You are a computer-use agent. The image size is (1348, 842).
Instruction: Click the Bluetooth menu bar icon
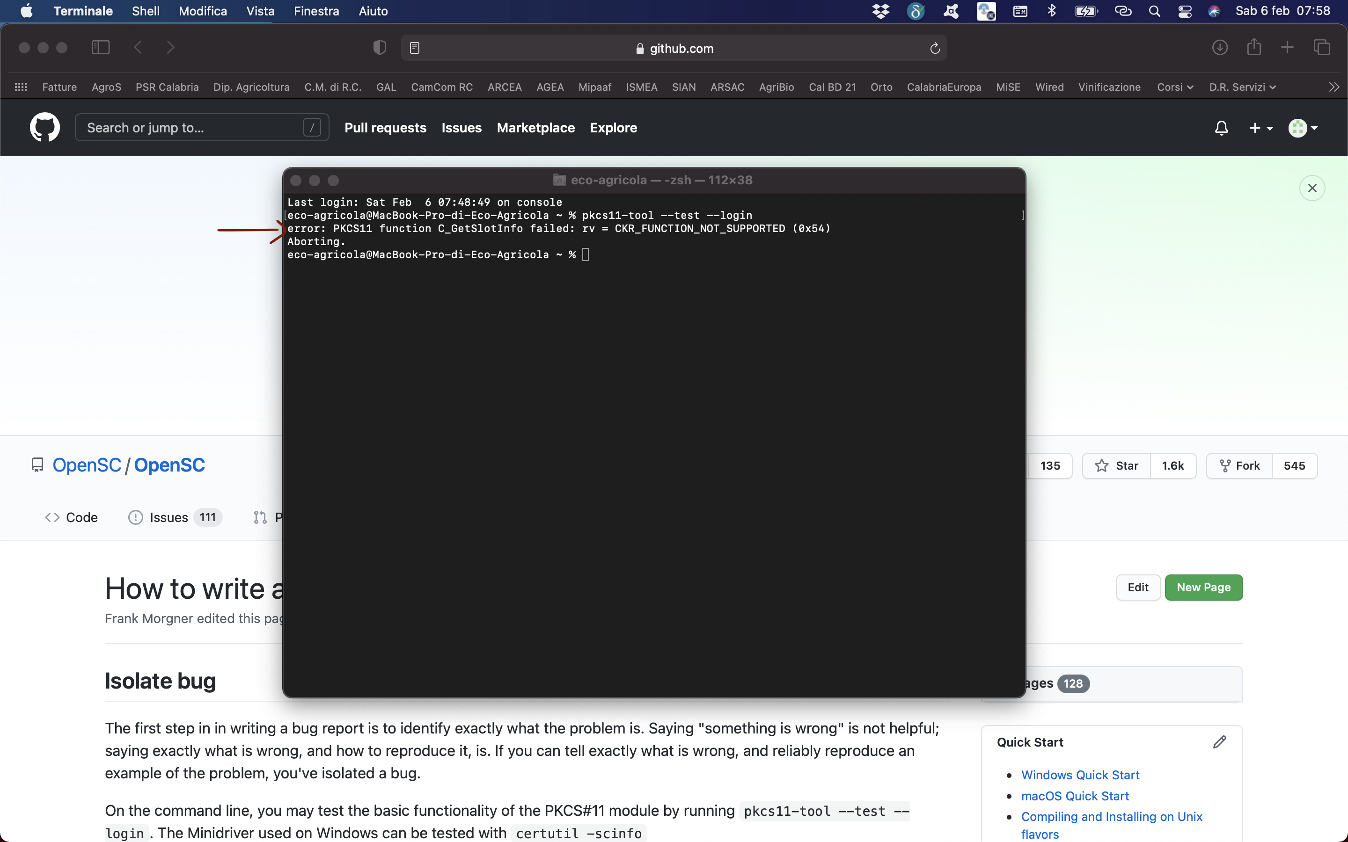pos(1051,11)
